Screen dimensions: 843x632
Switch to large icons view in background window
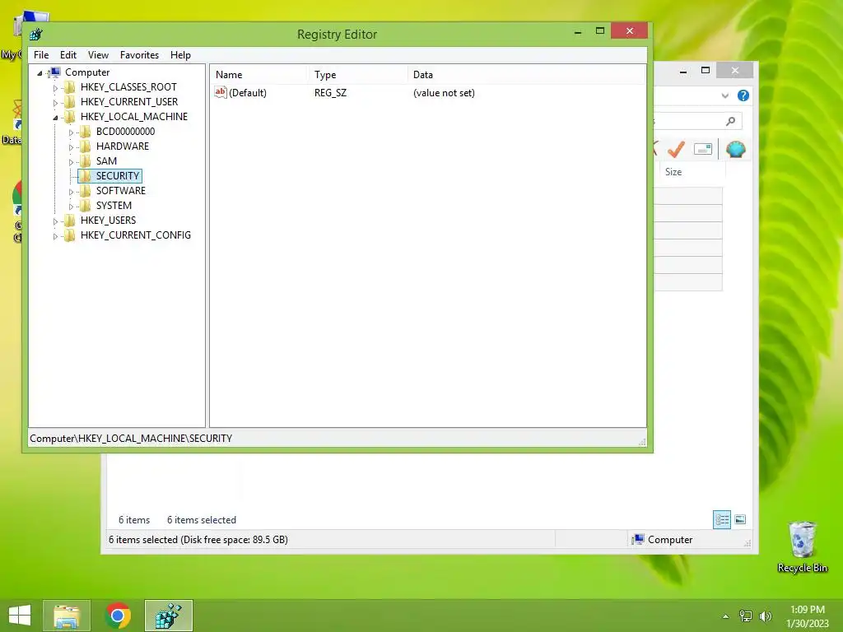point(740,520)
